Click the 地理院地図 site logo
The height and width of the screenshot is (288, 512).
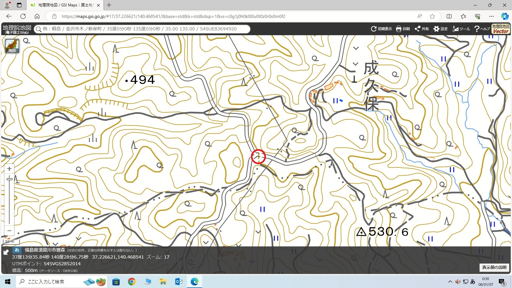click(17, 29)
